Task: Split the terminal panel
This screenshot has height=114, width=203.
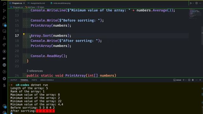Action: [189, 80]
